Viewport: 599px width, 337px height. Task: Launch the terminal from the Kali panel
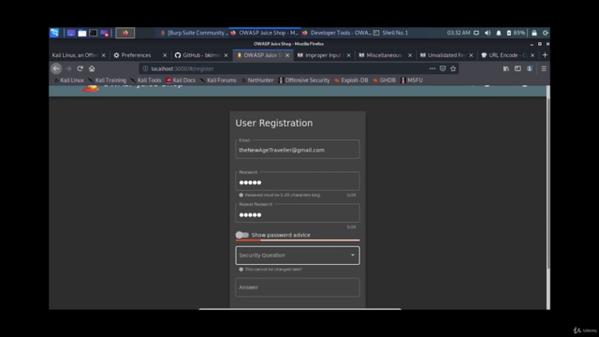[x=94, y=33]
